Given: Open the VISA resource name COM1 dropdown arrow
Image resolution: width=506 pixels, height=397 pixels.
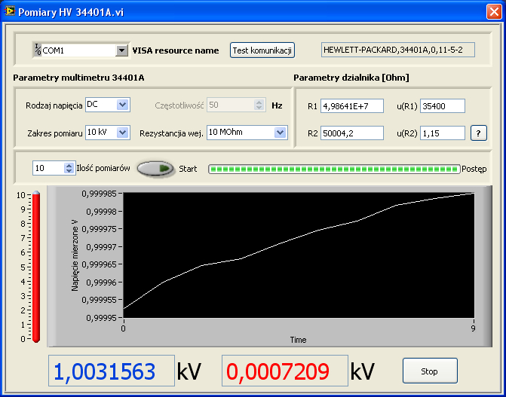Looking at the screenshot, I should coord(121,50).
